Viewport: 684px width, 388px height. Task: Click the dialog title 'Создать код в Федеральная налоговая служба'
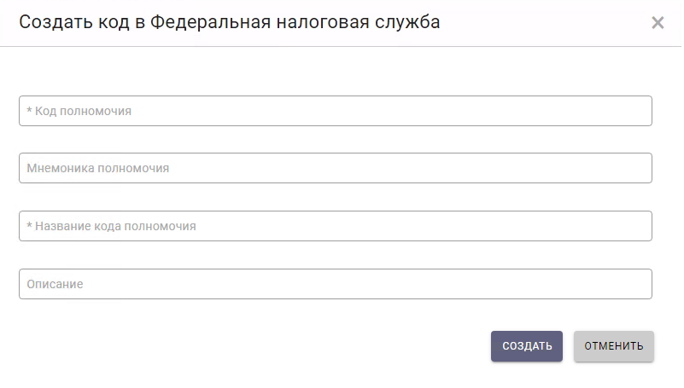pyautogui.click(x=230, y=23)
